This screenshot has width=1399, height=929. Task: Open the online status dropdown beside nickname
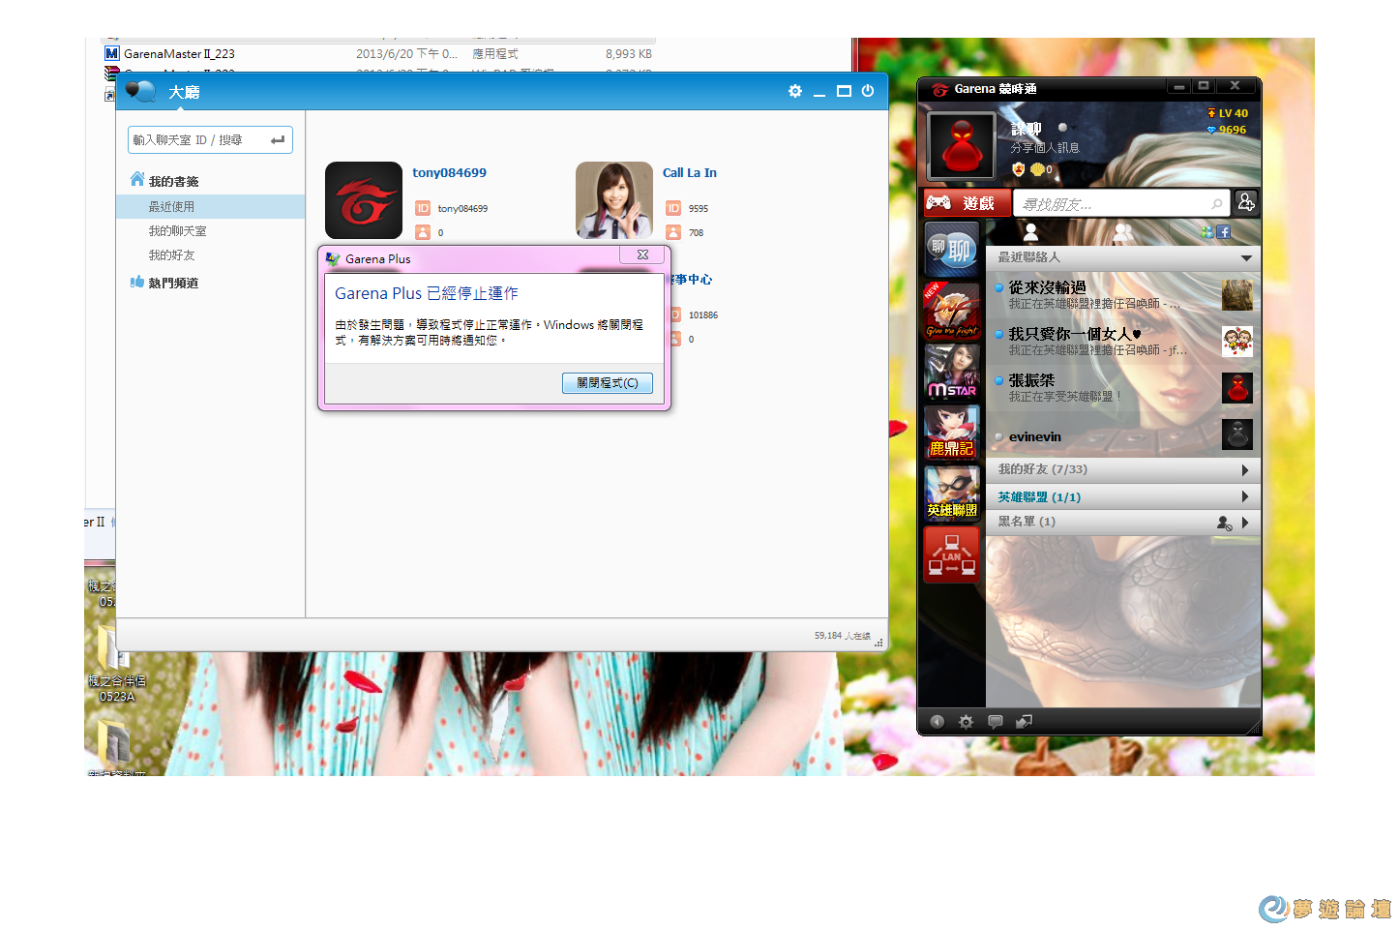coord(1065,128)
